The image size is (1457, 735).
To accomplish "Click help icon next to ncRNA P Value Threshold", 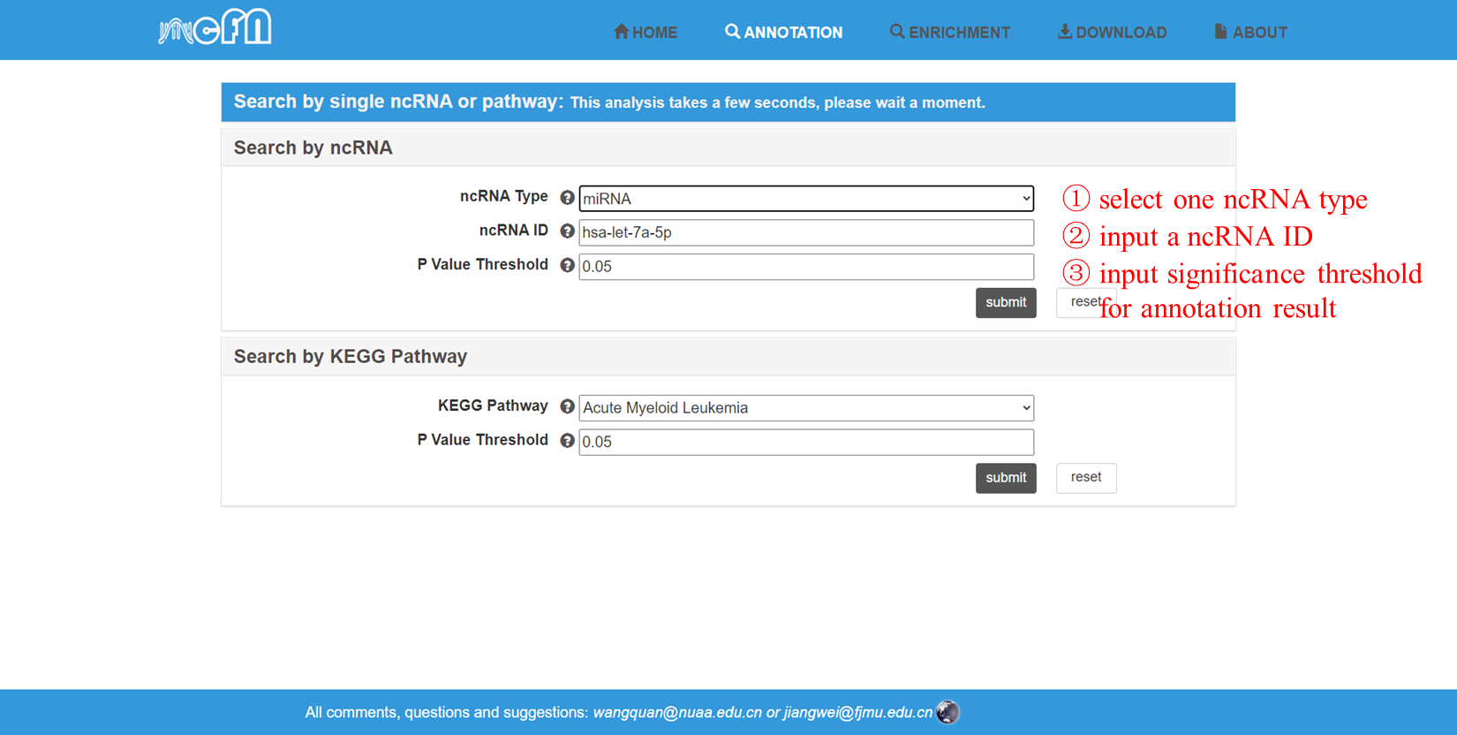I will (567, 265).
